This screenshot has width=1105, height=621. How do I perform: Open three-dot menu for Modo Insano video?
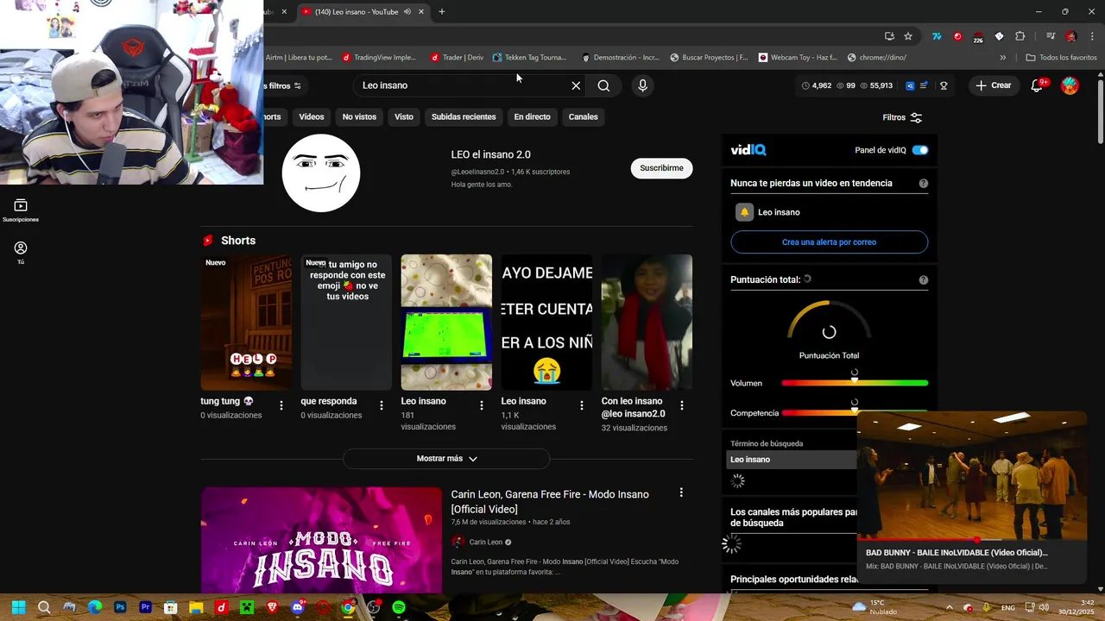[x=681, y=492]
